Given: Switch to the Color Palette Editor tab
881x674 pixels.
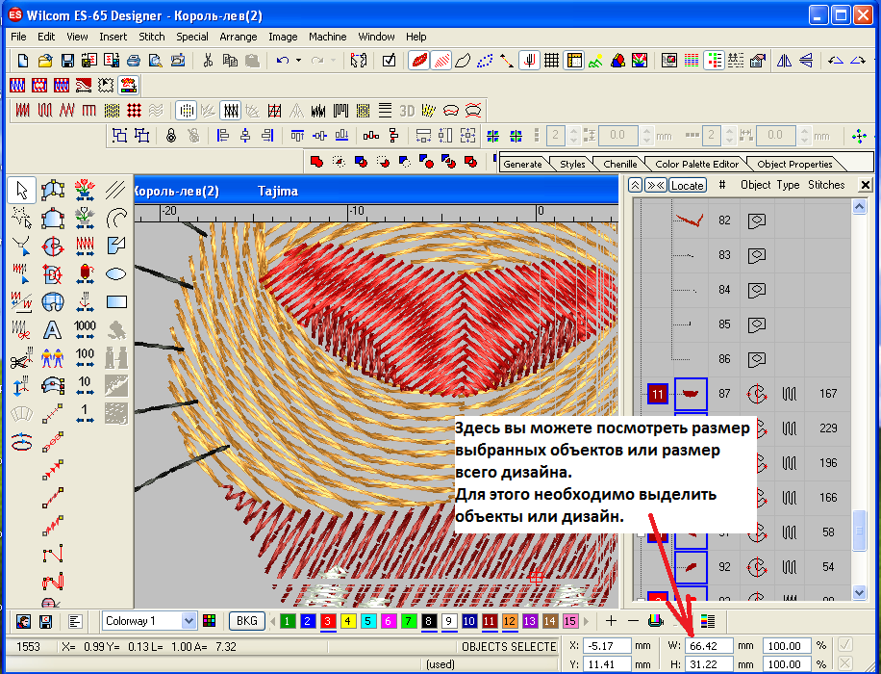Looking at the screenshot, I should pyautogui.click(x=697, y=164).
